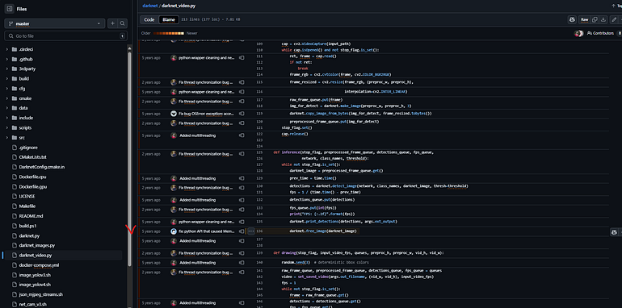Screen dimensions: 622x308
Task: Open the Contributors list
Action: coord(600,33)
